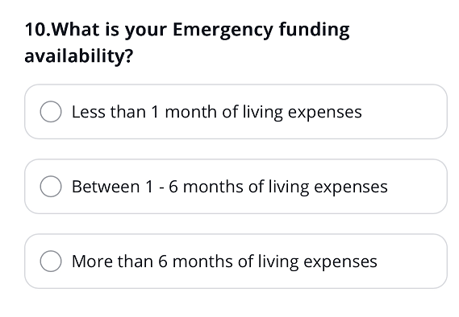459x317 pixels.
Task: Click the empty circle beside 'Between 1 - 6 months'
Action: coord(51,186)
